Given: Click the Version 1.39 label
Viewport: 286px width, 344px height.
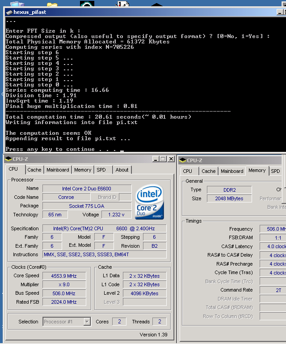Looking at the screenshot, I should (x=153, y=335).
